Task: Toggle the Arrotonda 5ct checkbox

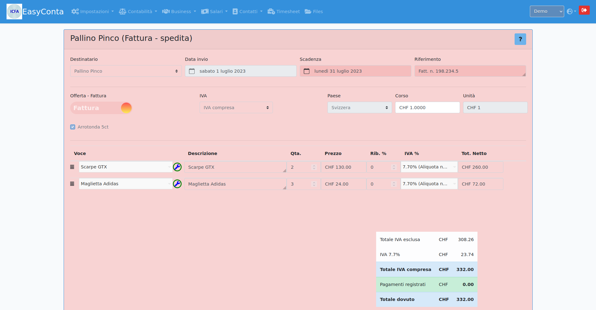Action: (x=73, y=127)
